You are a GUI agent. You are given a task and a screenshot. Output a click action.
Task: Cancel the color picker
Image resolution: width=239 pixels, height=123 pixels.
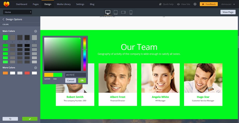pos(71,81)
